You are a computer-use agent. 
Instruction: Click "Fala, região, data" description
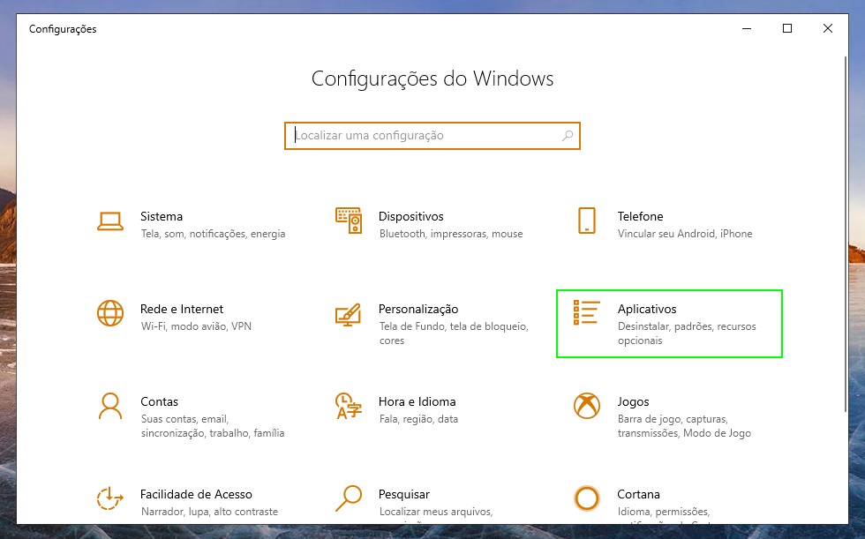tap(418, 419)
